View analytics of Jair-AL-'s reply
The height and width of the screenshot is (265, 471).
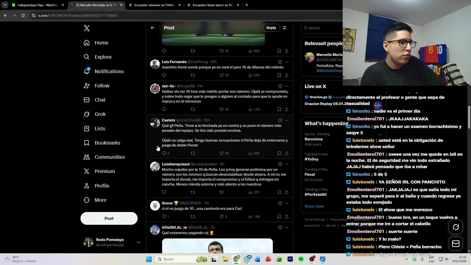254,109
